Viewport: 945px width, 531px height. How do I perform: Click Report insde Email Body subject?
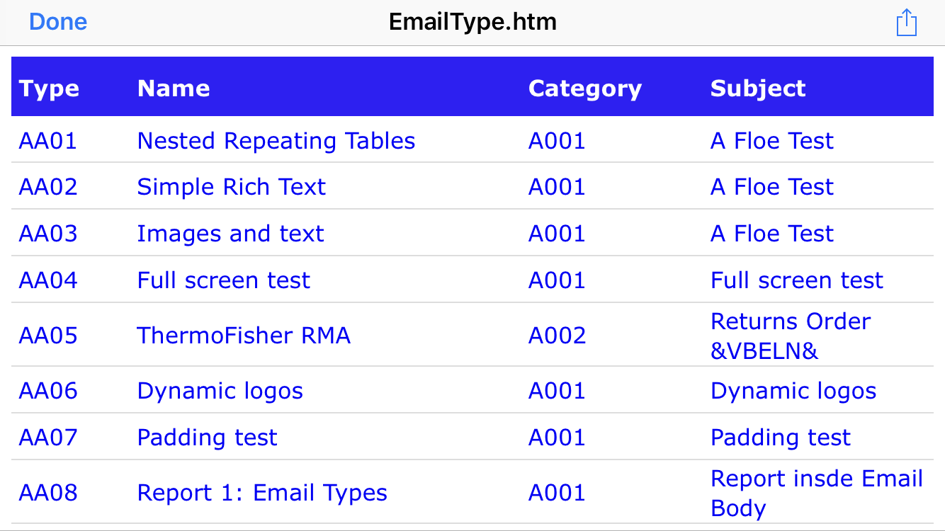(817, 493)
